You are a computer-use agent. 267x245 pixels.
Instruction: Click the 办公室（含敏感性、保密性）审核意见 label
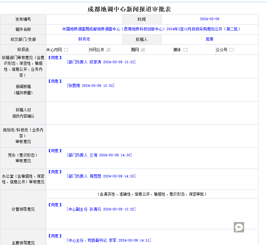(x=23, y=179)
